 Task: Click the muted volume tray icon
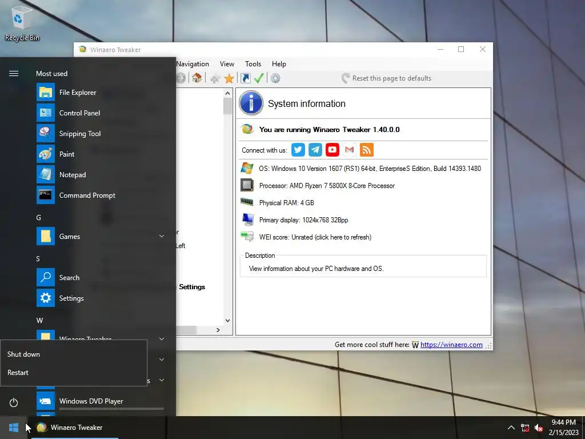[x=538, y=428]
